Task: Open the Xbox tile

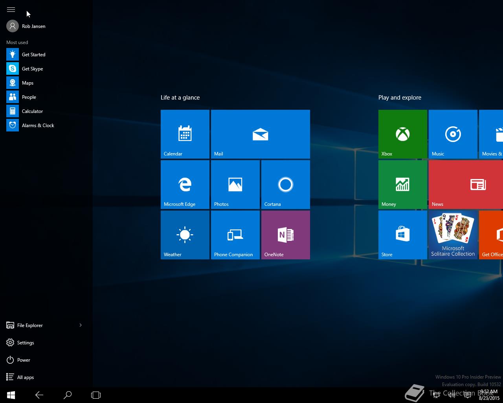Action: point(403,134)
